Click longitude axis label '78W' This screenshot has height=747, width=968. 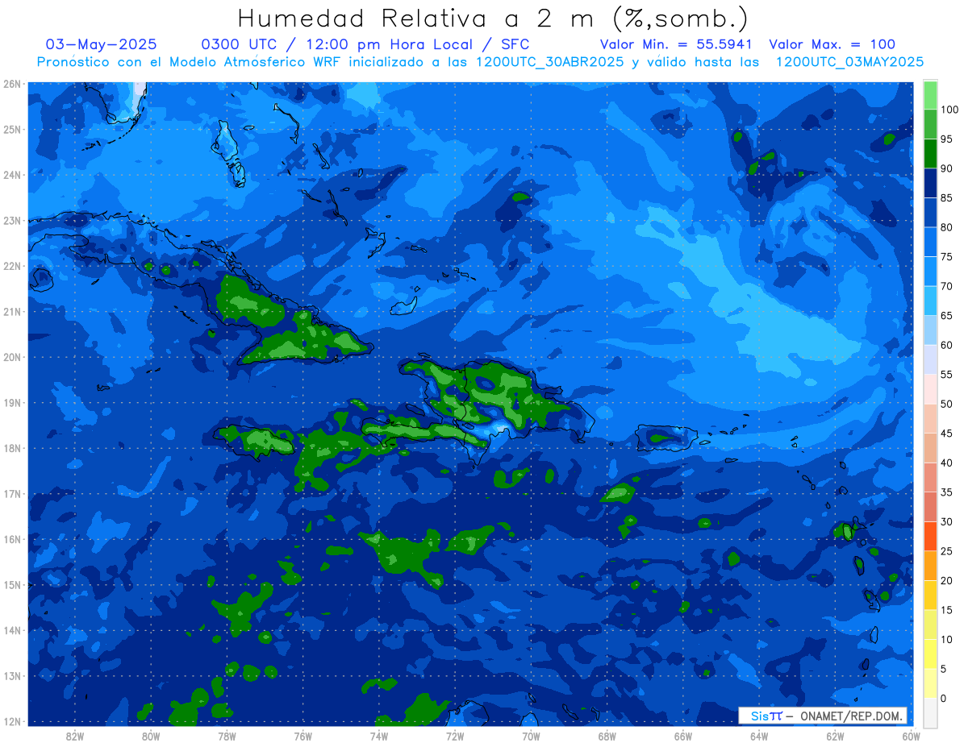(x=227, y=736)
